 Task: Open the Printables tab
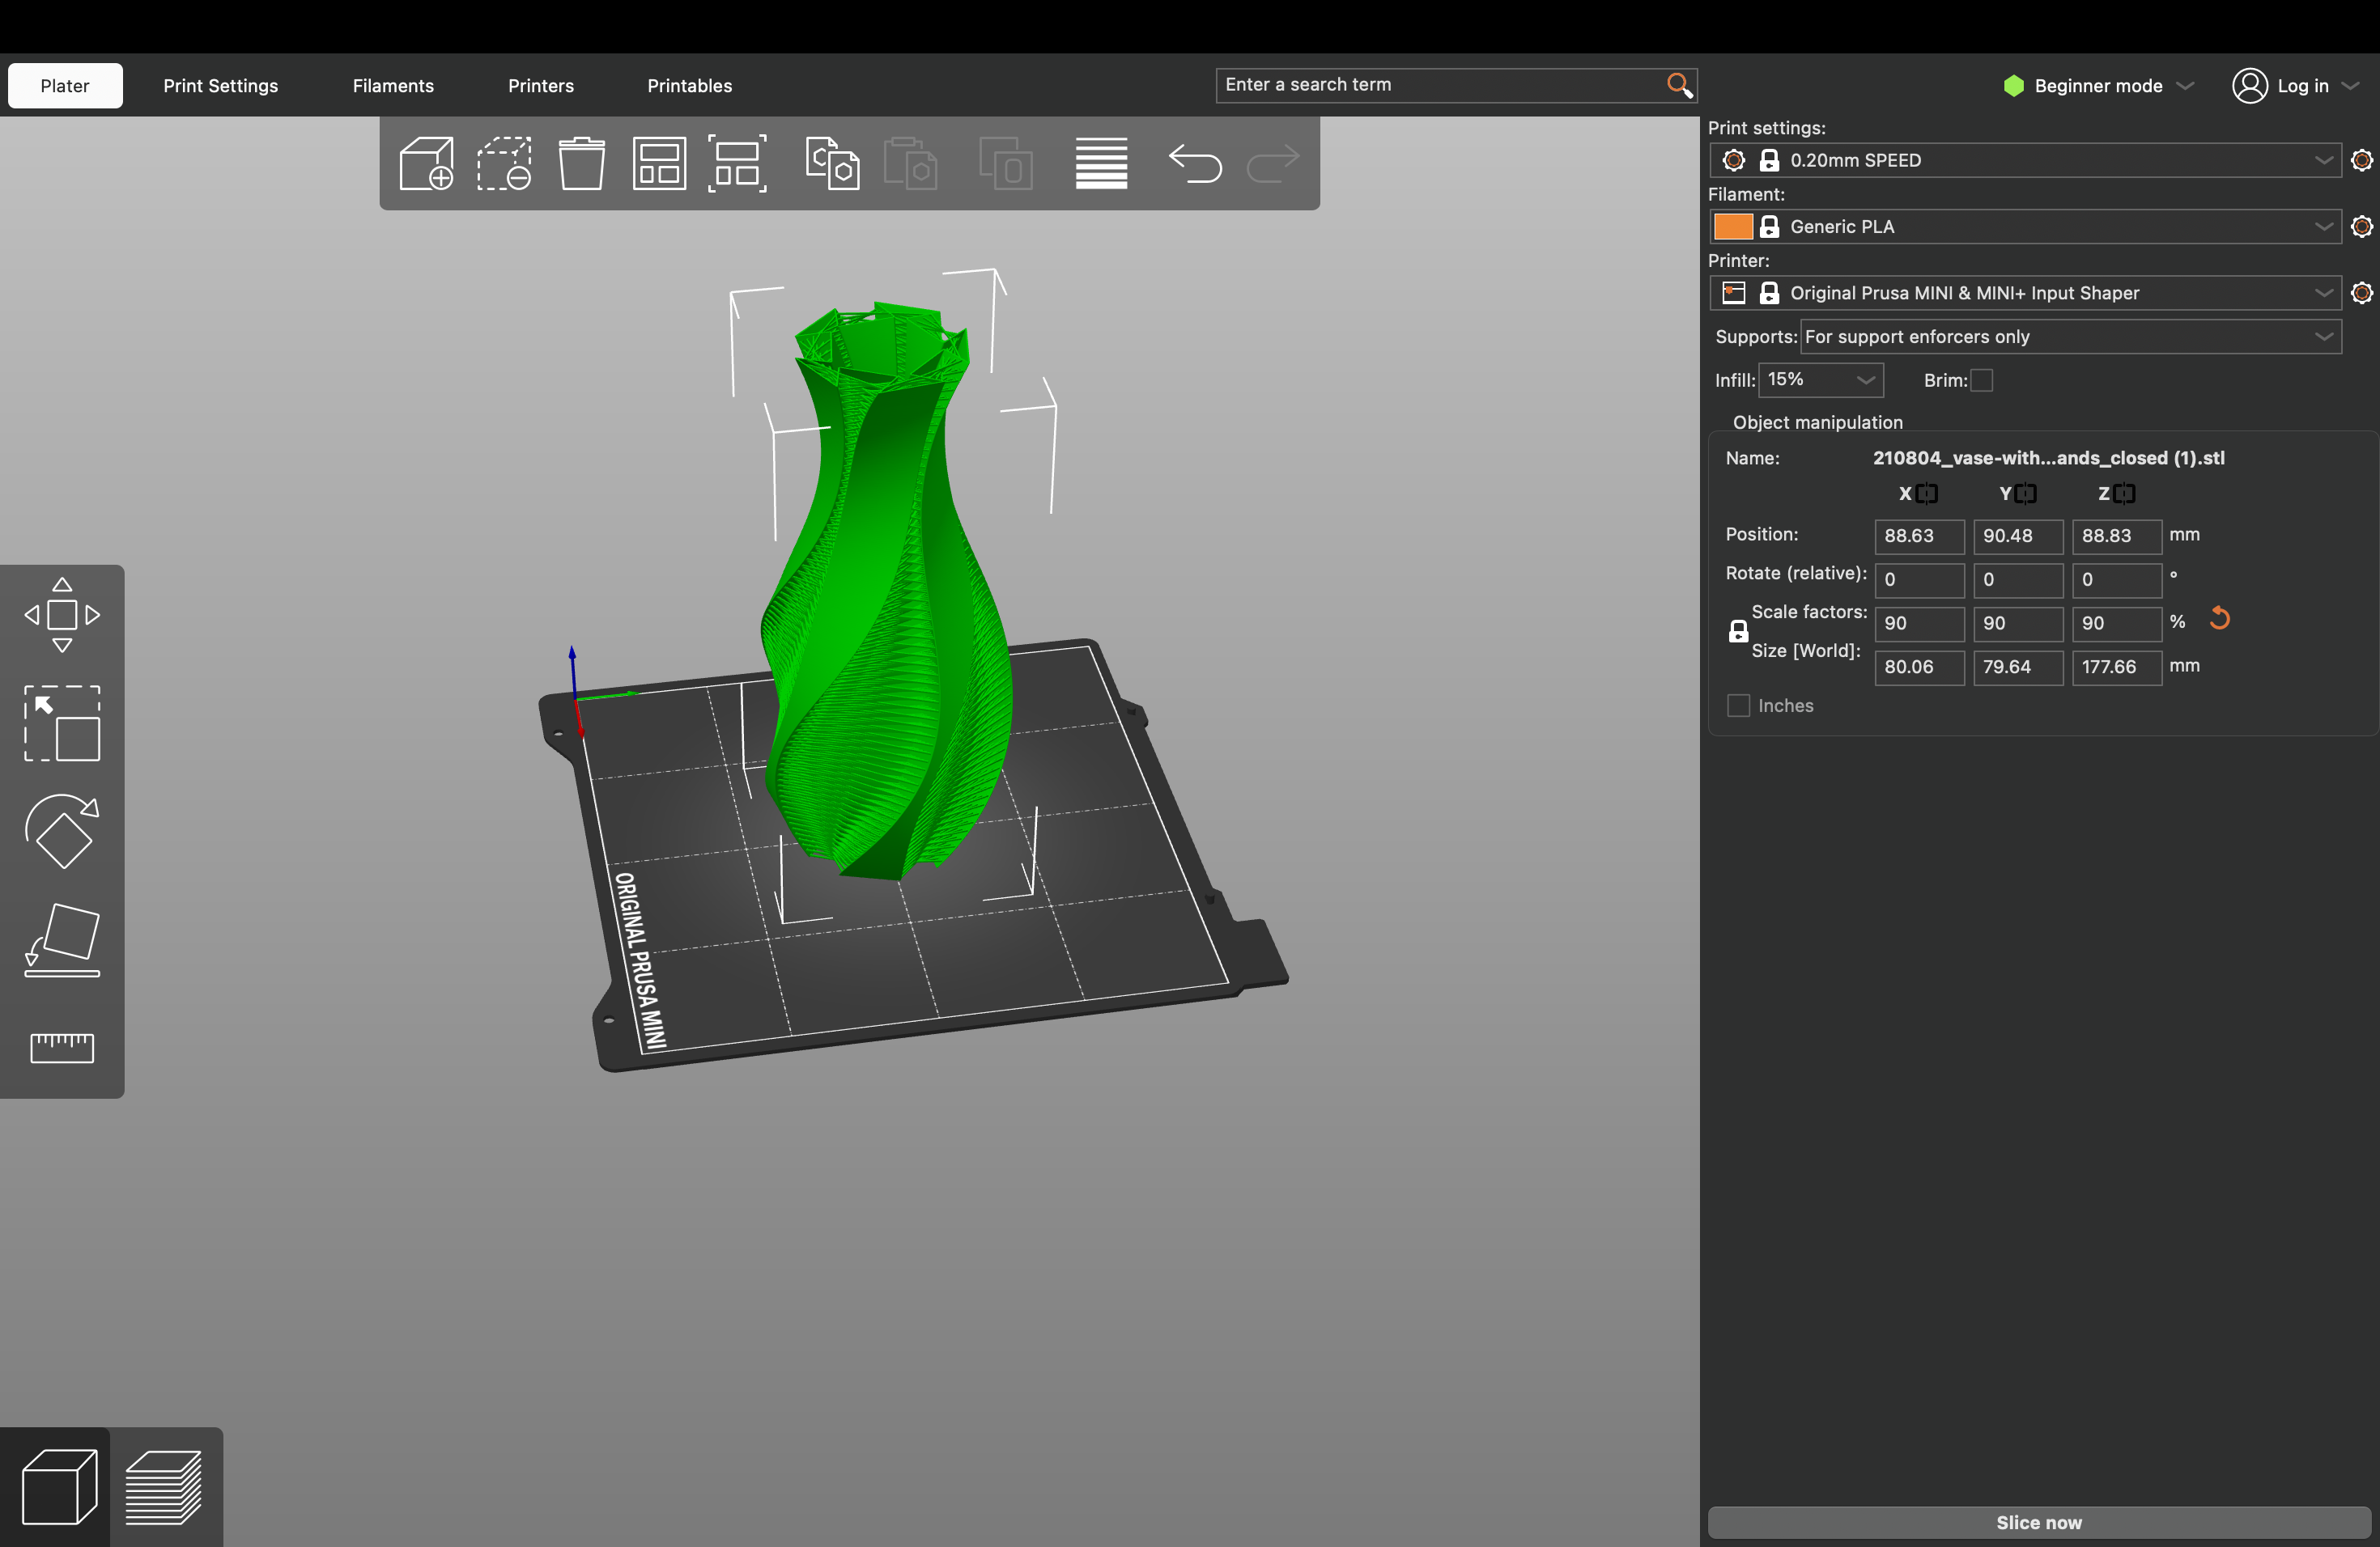point(689,85)
